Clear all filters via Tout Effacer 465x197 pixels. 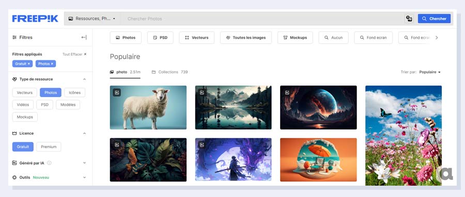pos(74,54)
